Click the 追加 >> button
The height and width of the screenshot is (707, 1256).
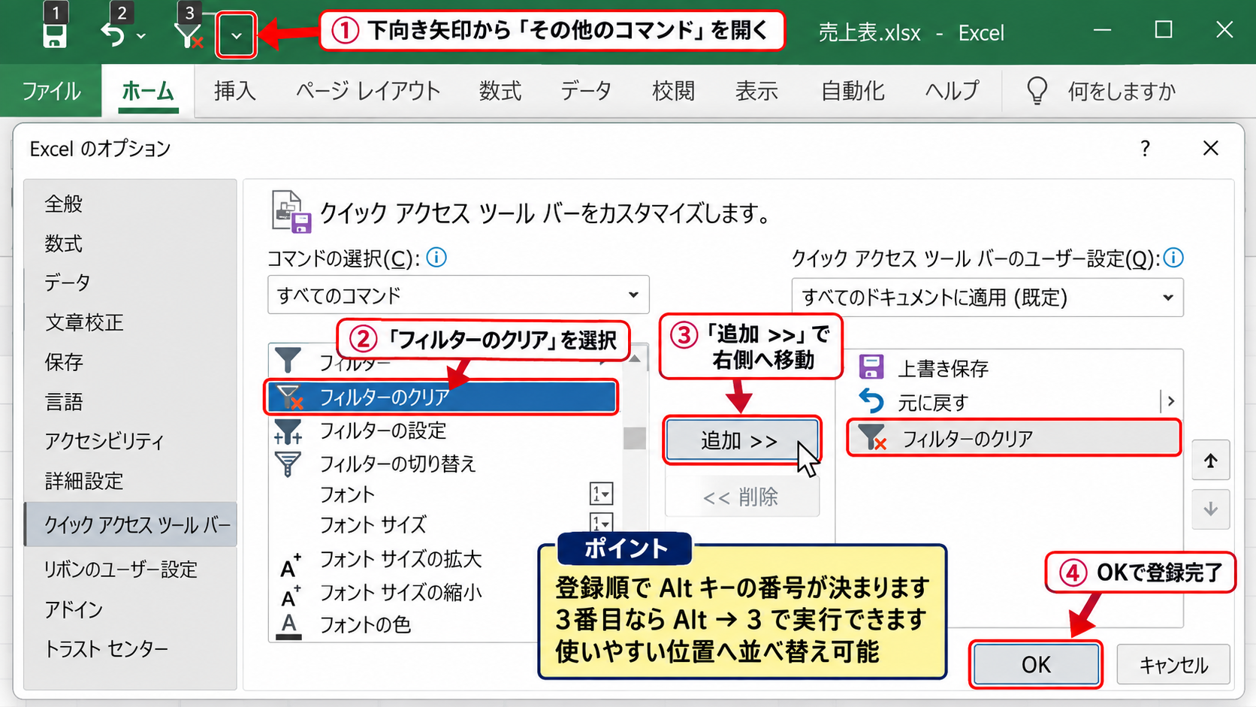pos(742,440)
